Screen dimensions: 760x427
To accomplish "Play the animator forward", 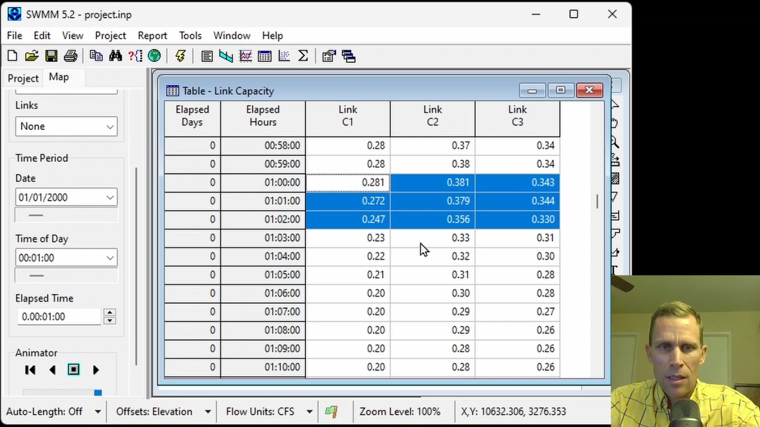I will [96, 370].
